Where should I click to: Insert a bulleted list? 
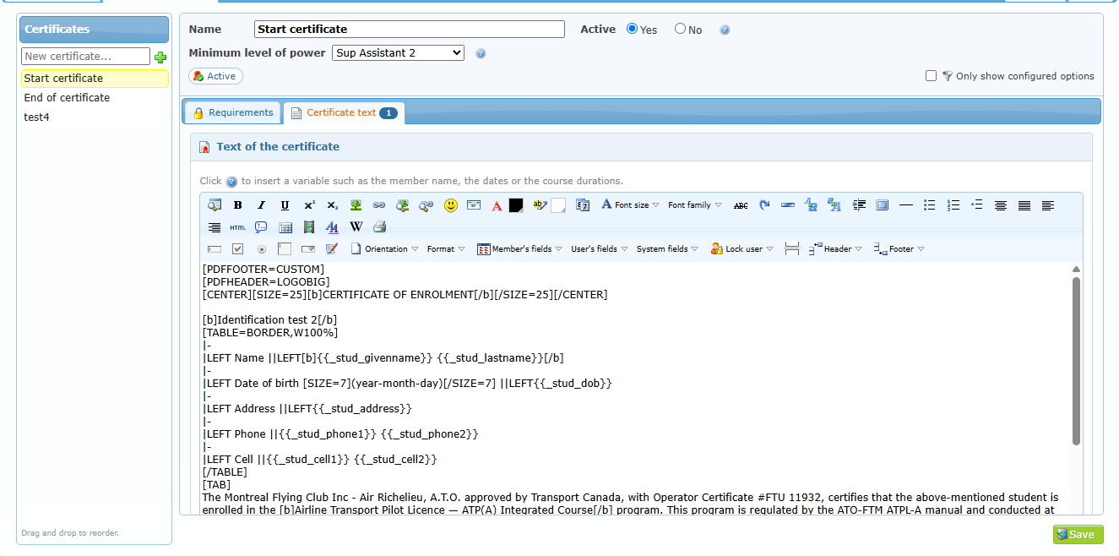pos(930,205)
